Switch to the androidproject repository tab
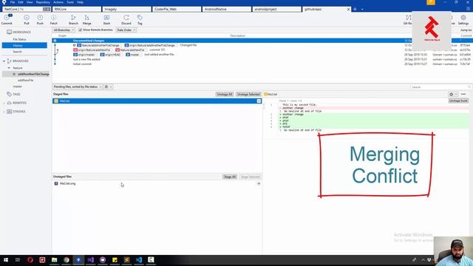 [x=276, y=10]
